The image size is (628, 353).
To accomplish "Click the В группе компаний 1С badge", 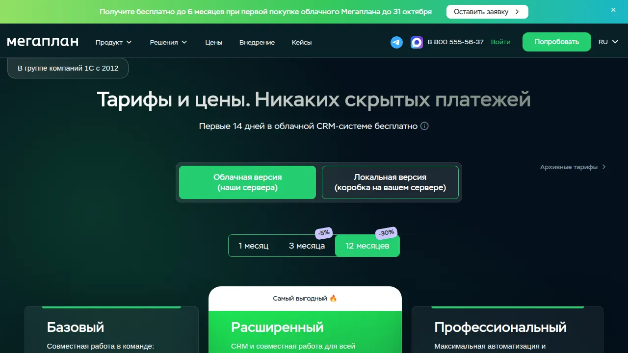I will pyautogui.click(x=68, y=68).
